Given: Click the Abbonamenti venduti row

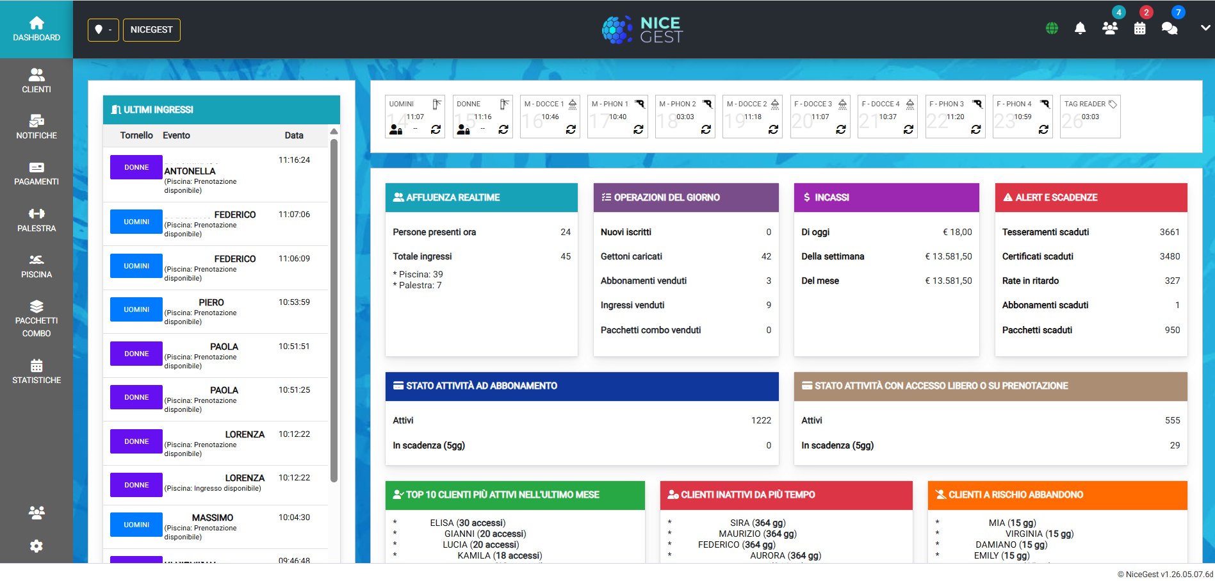Looking at the screenshot, I should [x=686, y=281].
